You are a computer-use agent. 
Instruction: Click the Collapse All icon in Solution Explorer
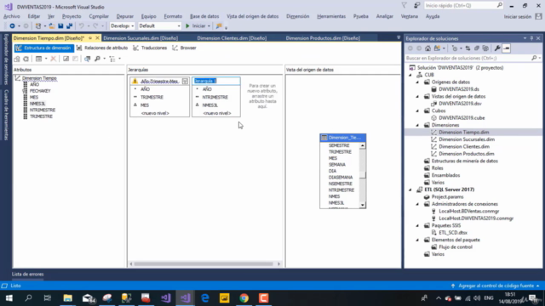(x=477, y=48)
